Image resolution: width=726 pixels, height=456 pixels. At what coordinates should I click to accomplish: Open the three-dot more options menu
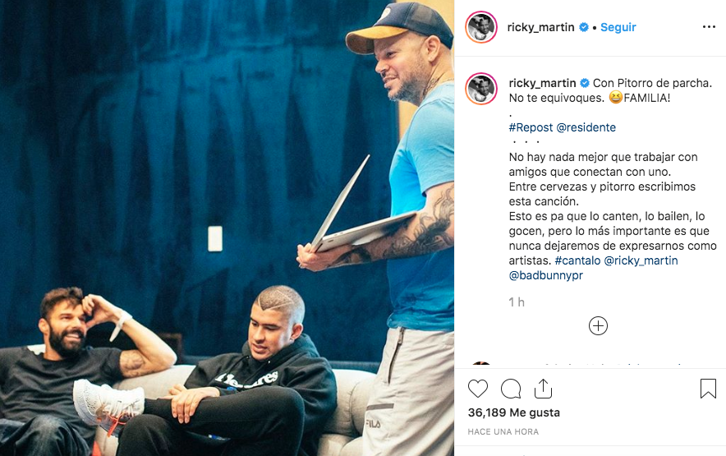(709, 27)
